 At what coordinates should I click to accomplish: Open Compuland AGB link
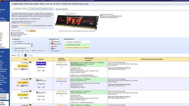[43, 87]
